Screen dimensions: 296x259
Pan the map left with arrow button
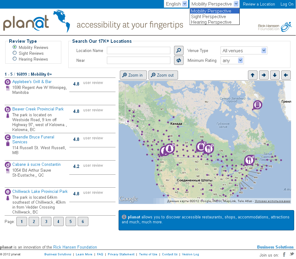point(286,75)
